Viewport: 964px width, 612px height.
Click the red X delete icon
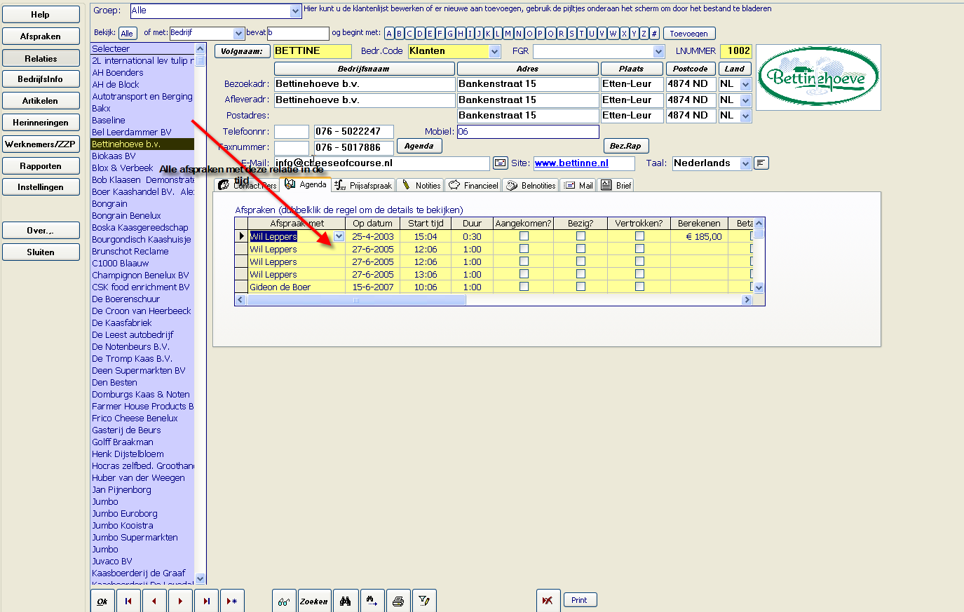548,601
